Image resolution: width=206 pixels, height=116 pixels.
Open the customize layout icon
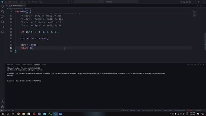click(190, 2)
